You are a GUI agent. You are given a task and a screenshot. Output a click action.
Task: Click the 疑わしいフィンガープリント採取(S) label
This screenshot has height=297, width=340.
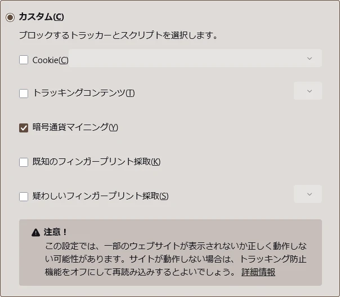coord(100,196)
